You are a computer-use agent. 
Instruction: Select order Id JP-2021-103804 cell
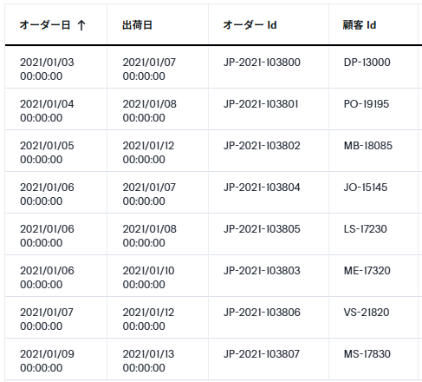269,193
